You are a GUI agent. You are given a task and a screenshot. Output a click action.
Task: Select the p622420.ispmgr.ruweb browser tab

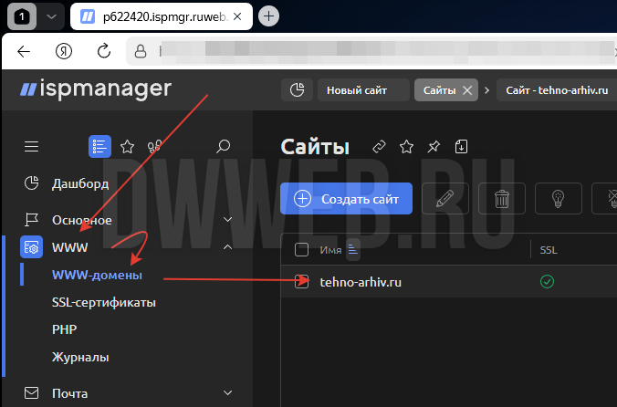point(162,16)
